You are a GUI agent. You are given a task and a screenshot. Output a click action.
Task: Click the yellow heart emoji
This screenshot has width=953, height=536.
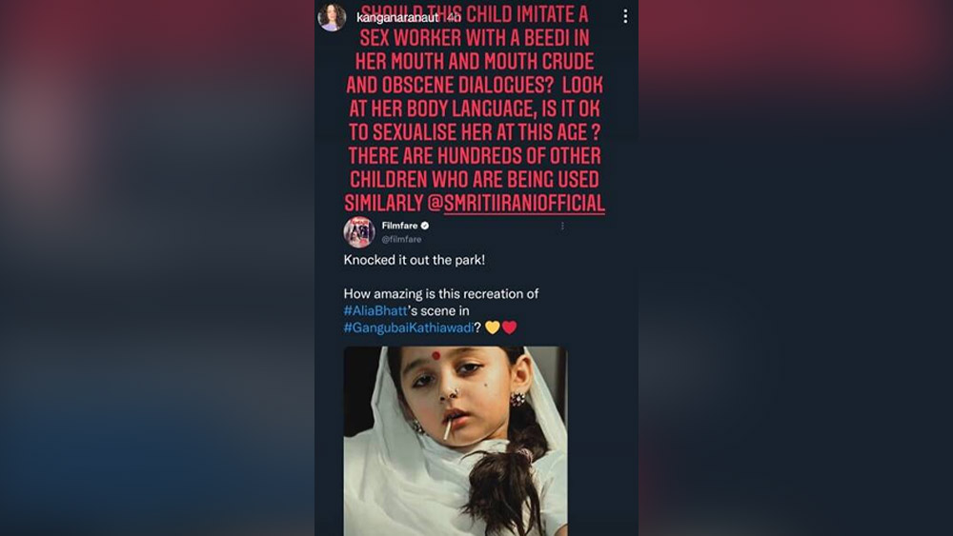tap(493, 328)
